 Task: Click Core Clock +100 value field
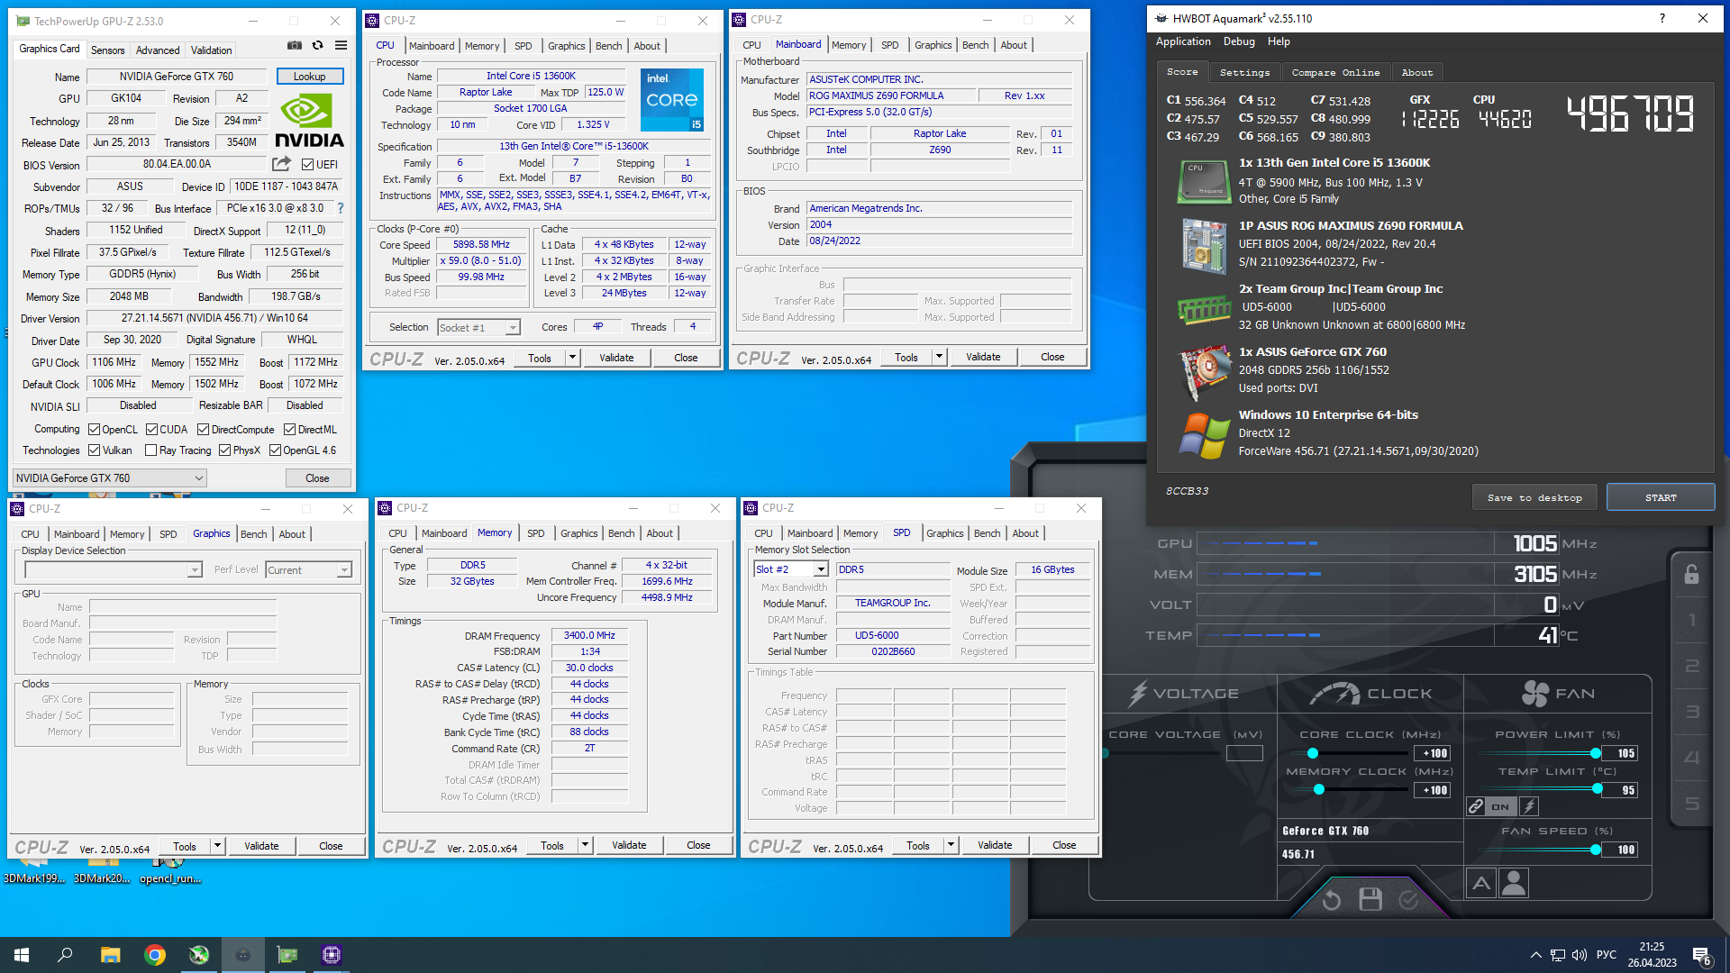click(1433, 753)
